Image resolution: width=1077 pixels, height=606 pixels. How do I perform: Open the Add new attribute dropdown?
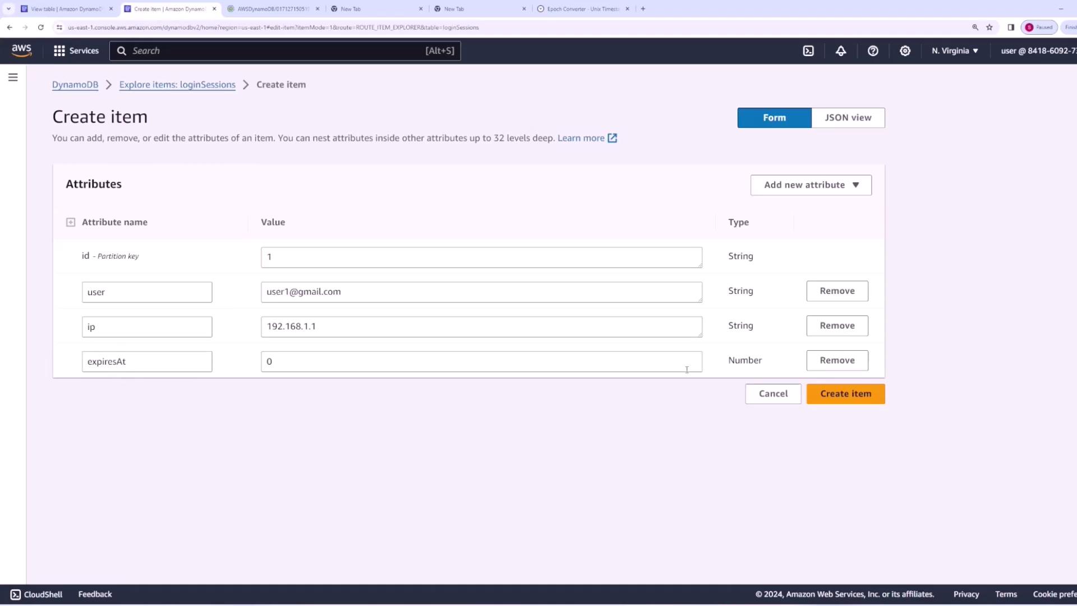811,185
